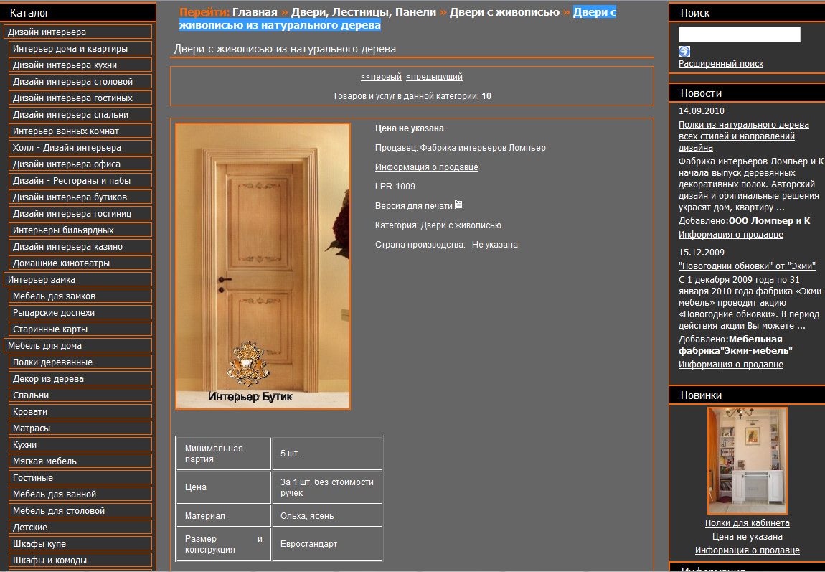Click the <предыдущий pagination link
The image size is (825, 572).
pyautogui.click(x=434, y=76)
